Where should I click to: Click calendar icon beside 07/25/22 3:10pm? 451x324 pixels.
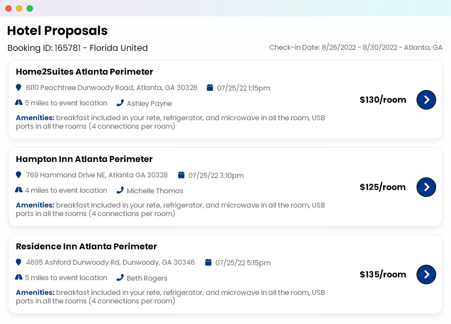[181, 175]
